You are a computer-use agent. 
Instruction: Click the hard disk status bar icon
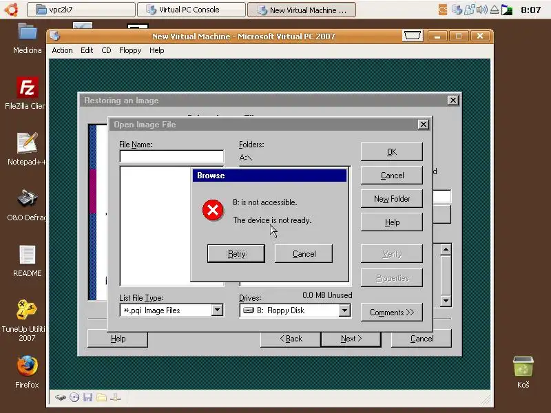[61, 397]
